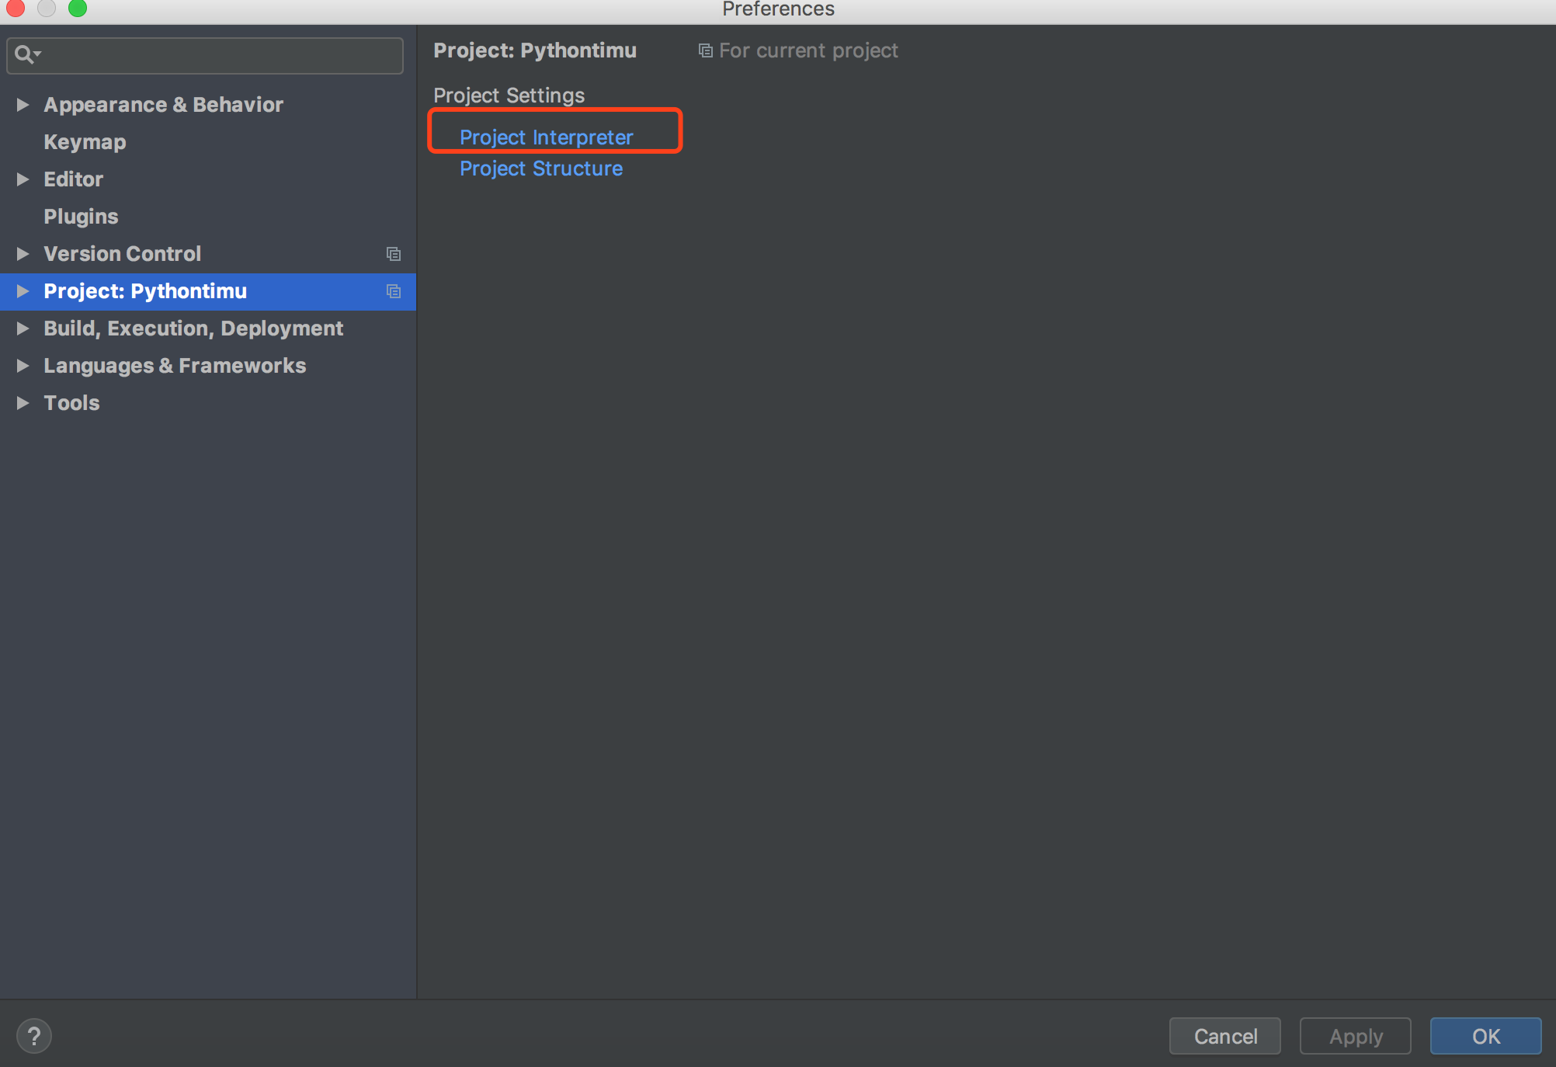Expand the Appearance & Behavior section

22,104
